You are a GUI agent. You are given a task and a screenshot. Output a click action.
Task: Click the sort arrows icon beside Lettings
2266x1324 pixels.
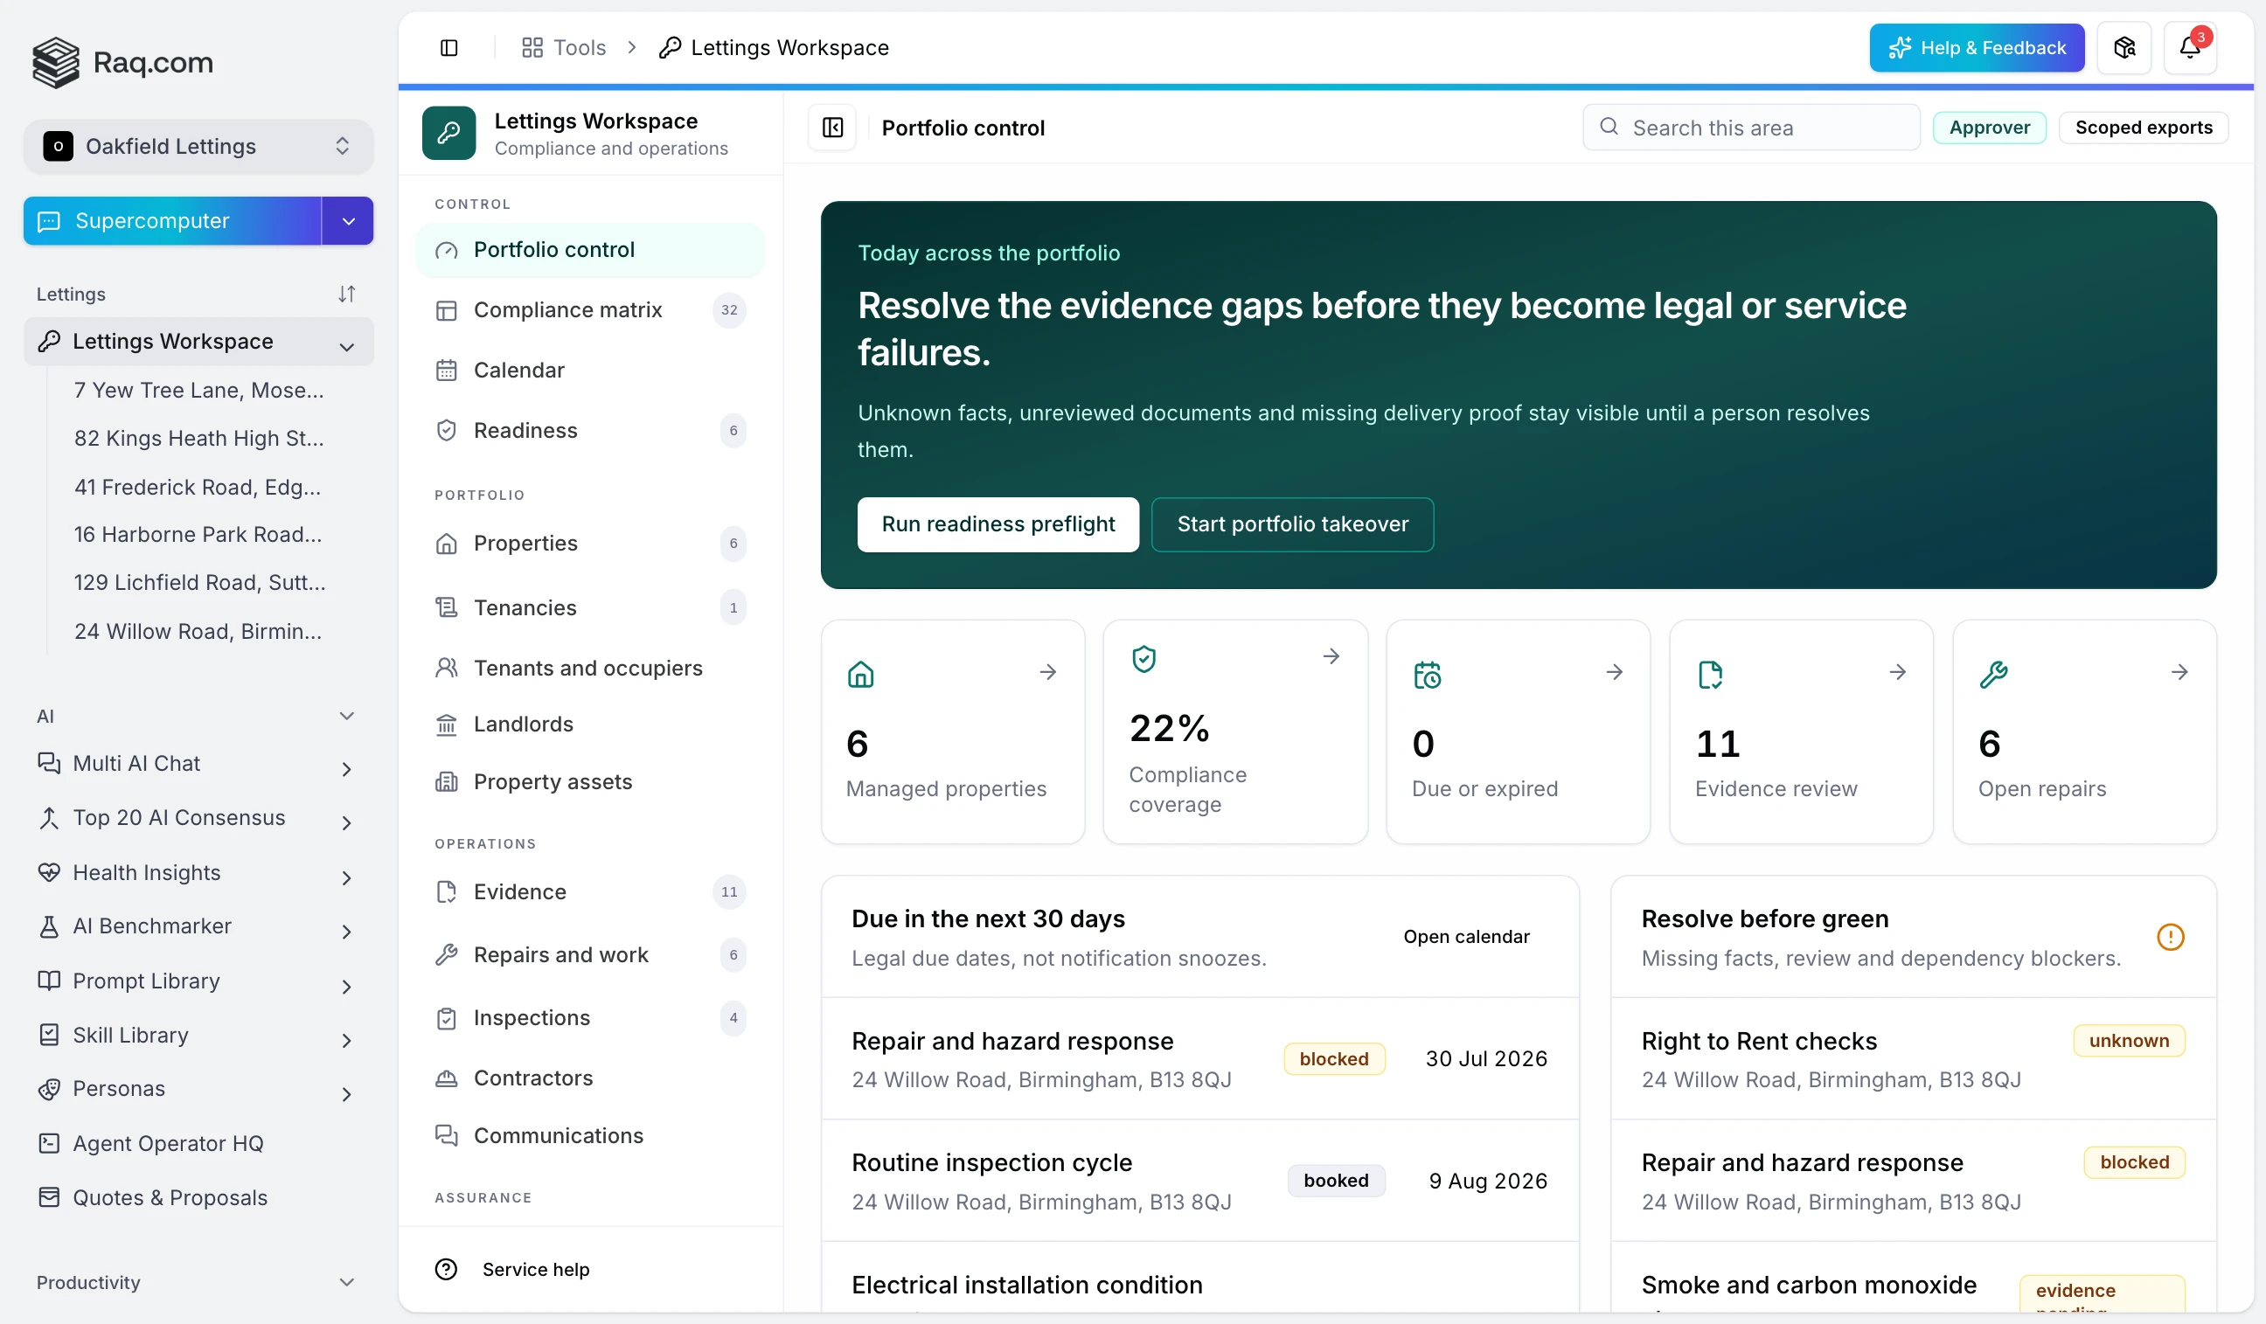point(346,294)
